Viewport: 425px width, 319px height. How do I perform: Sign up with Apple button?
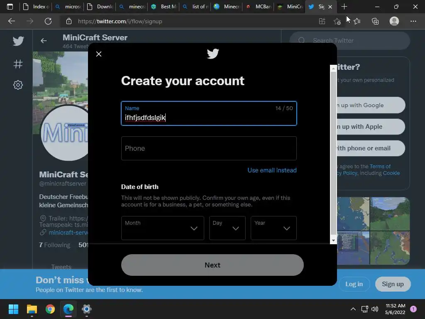tap(371, 127)
